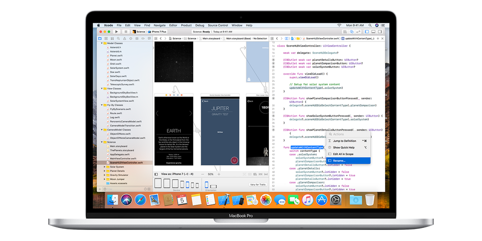Zoom out the storyboard canvas

[x=202, y=174]
